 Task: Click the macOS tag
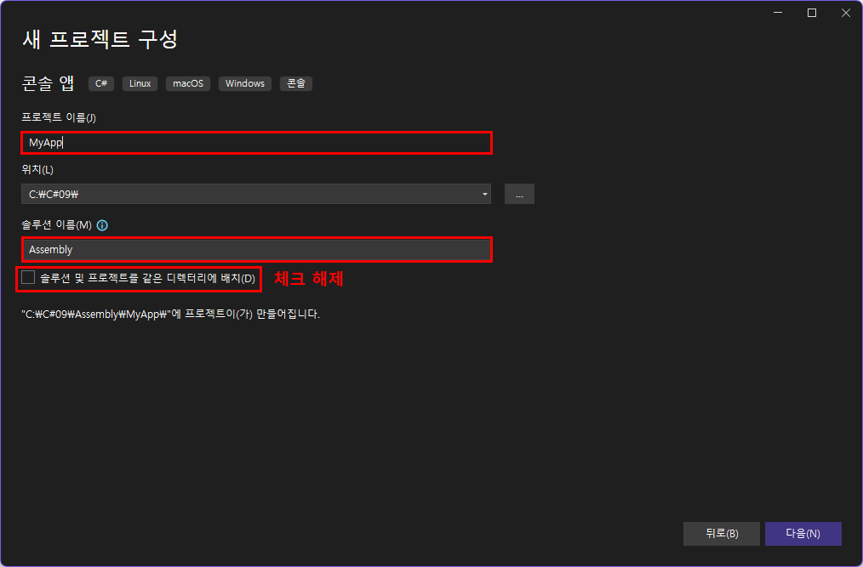point(188,83)
